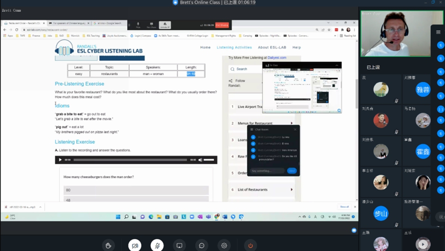Mute the audio player speaker icon

tap(200, 160)
